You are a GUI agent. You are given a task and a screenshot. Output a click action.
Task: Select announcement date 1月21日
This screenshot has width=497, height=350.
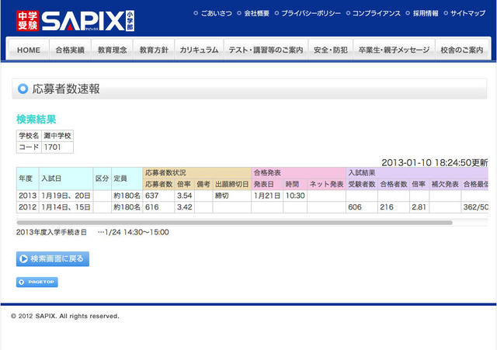[267, 196]
